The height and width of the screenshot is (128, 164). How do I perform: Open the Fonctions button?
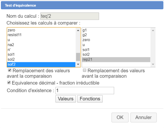click(90, 99)
